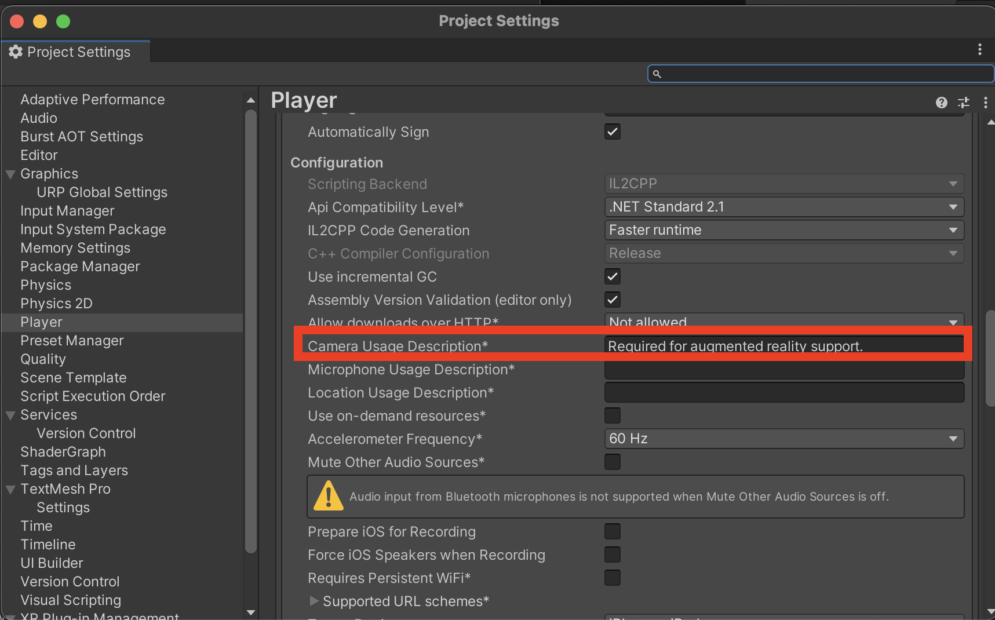This screenshot has height=620, width=995.
Task: Select Package Manager settings
Action: 80,267
